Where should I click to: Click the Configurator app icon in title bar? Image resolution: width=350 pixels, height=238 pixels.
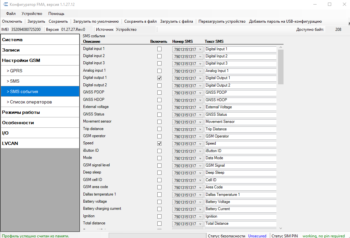click(5, 4)
